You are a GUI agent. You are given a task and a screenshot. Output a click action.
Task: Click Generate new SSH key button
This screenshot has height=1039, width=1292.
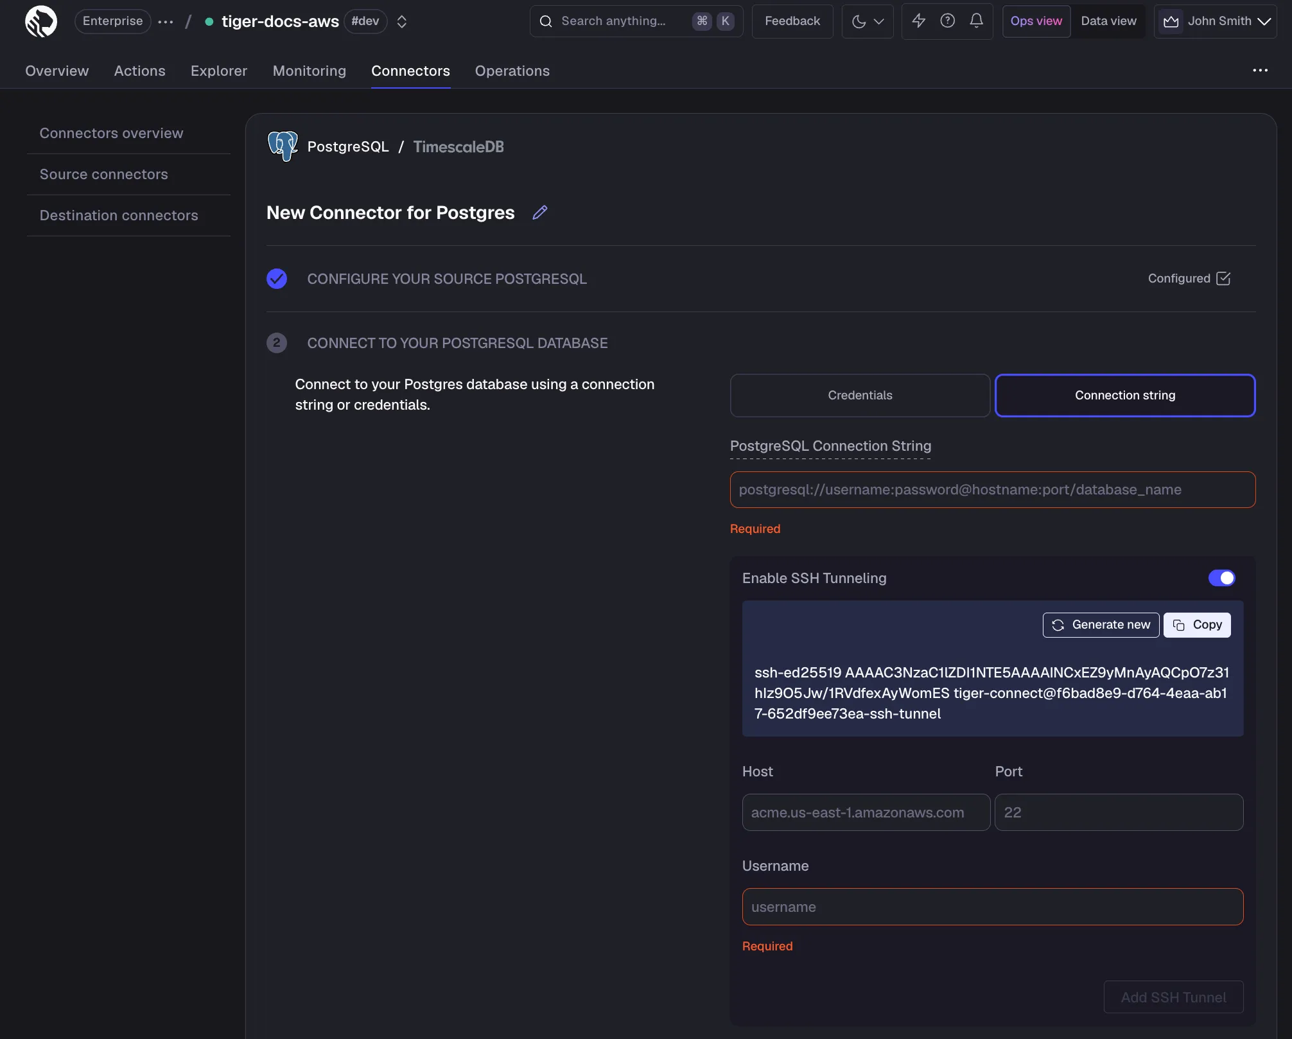pyautogui.click(x=1101, y=625)
